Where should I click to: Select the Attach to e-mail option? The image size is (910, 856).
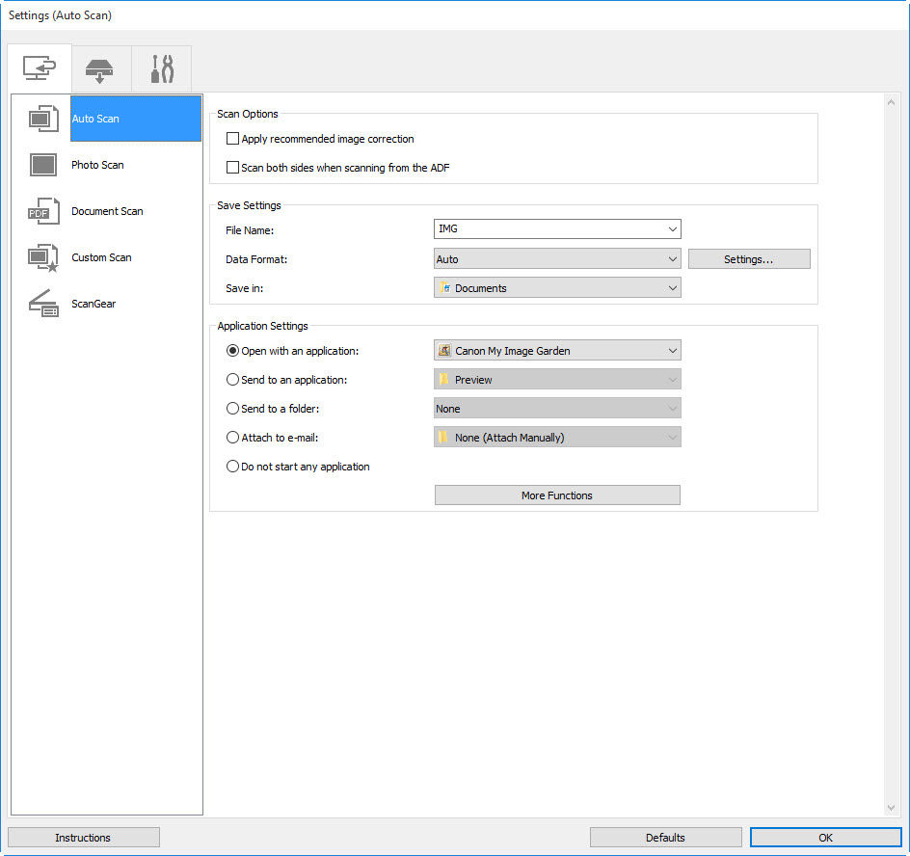232,437
